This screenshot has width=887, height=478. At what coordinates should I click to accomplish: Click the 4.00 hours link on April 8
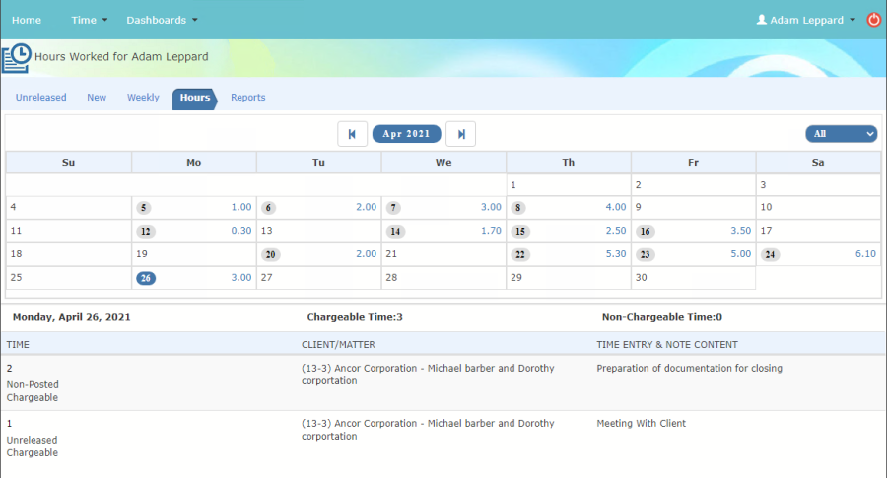tap(616, 207)
